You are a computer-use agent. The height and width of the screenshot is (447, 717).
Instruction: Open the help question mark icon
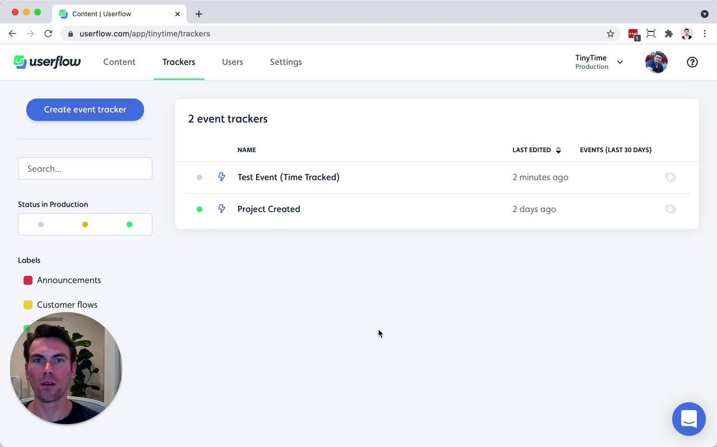692,62
